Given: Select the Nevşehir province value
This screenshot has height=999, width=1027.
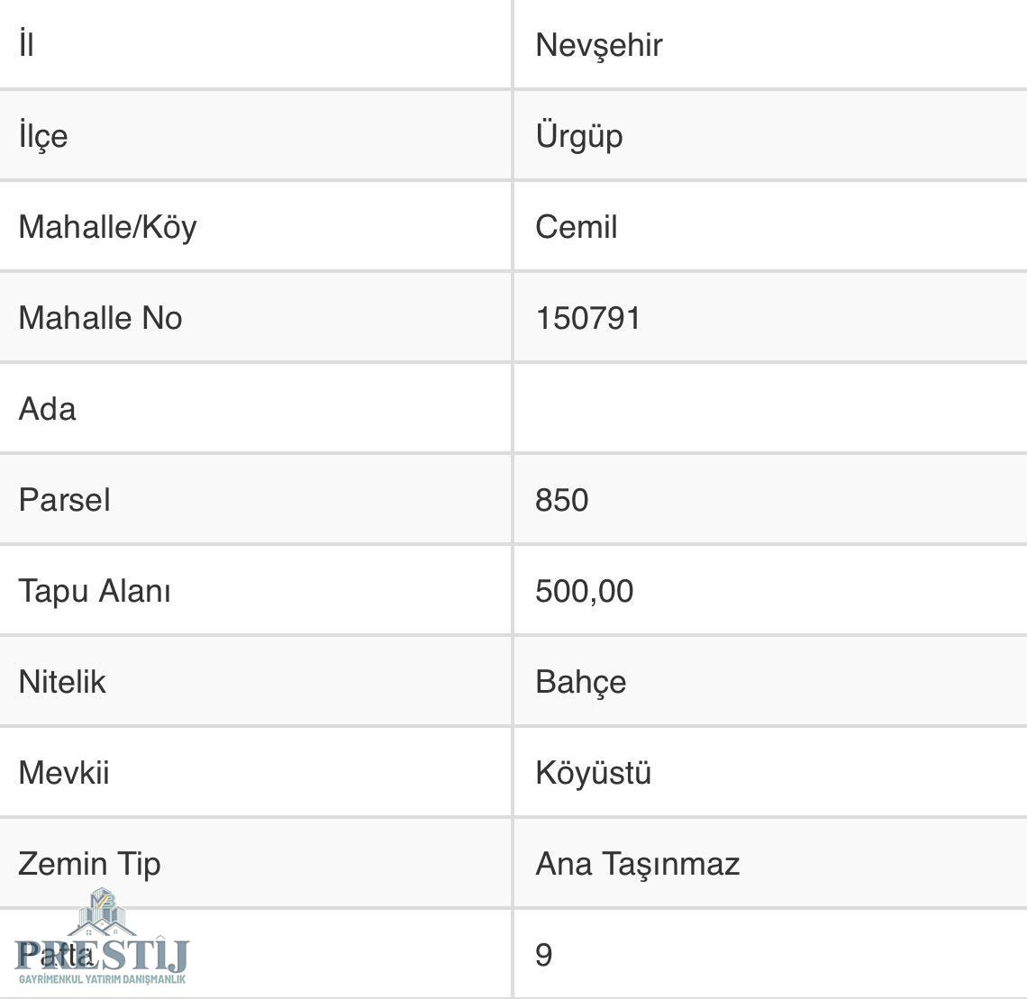Looking at the screenshot, I should click(598, 45).
